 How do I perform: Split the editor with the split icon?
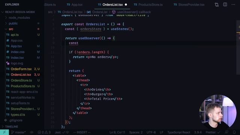(x=225, y=4)
